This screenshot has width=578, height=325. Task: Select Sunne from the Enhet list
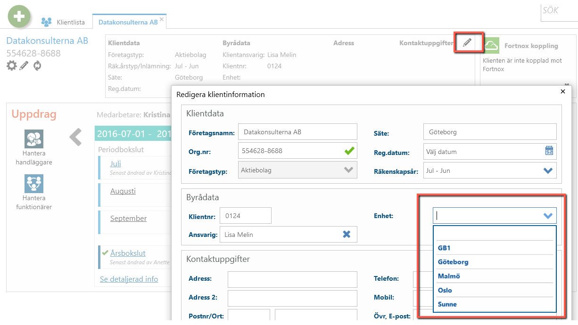(x=495, y=304)
